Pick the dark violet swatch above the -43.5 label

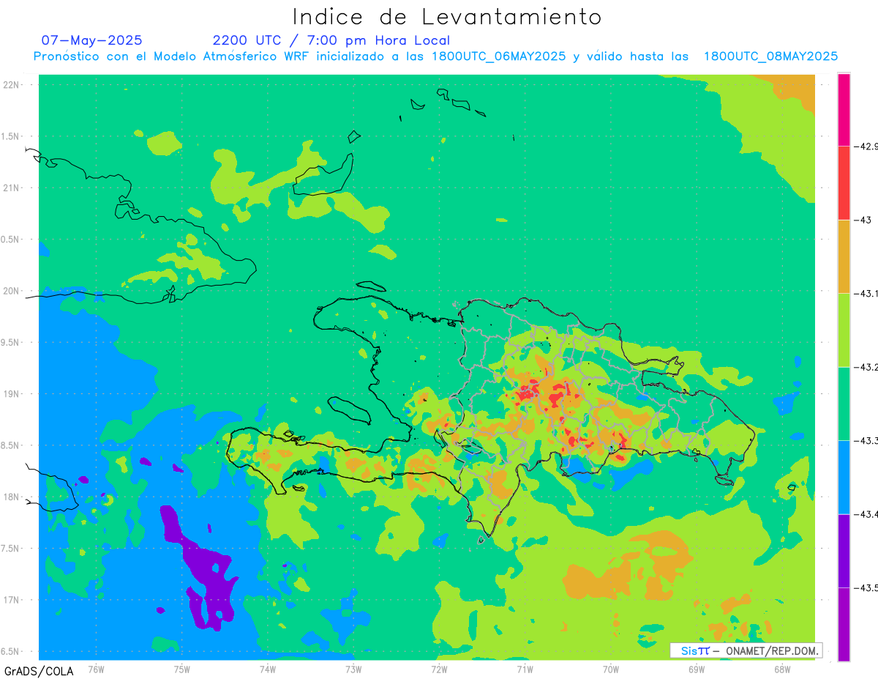pyautogui.click(x=844, y=551)
